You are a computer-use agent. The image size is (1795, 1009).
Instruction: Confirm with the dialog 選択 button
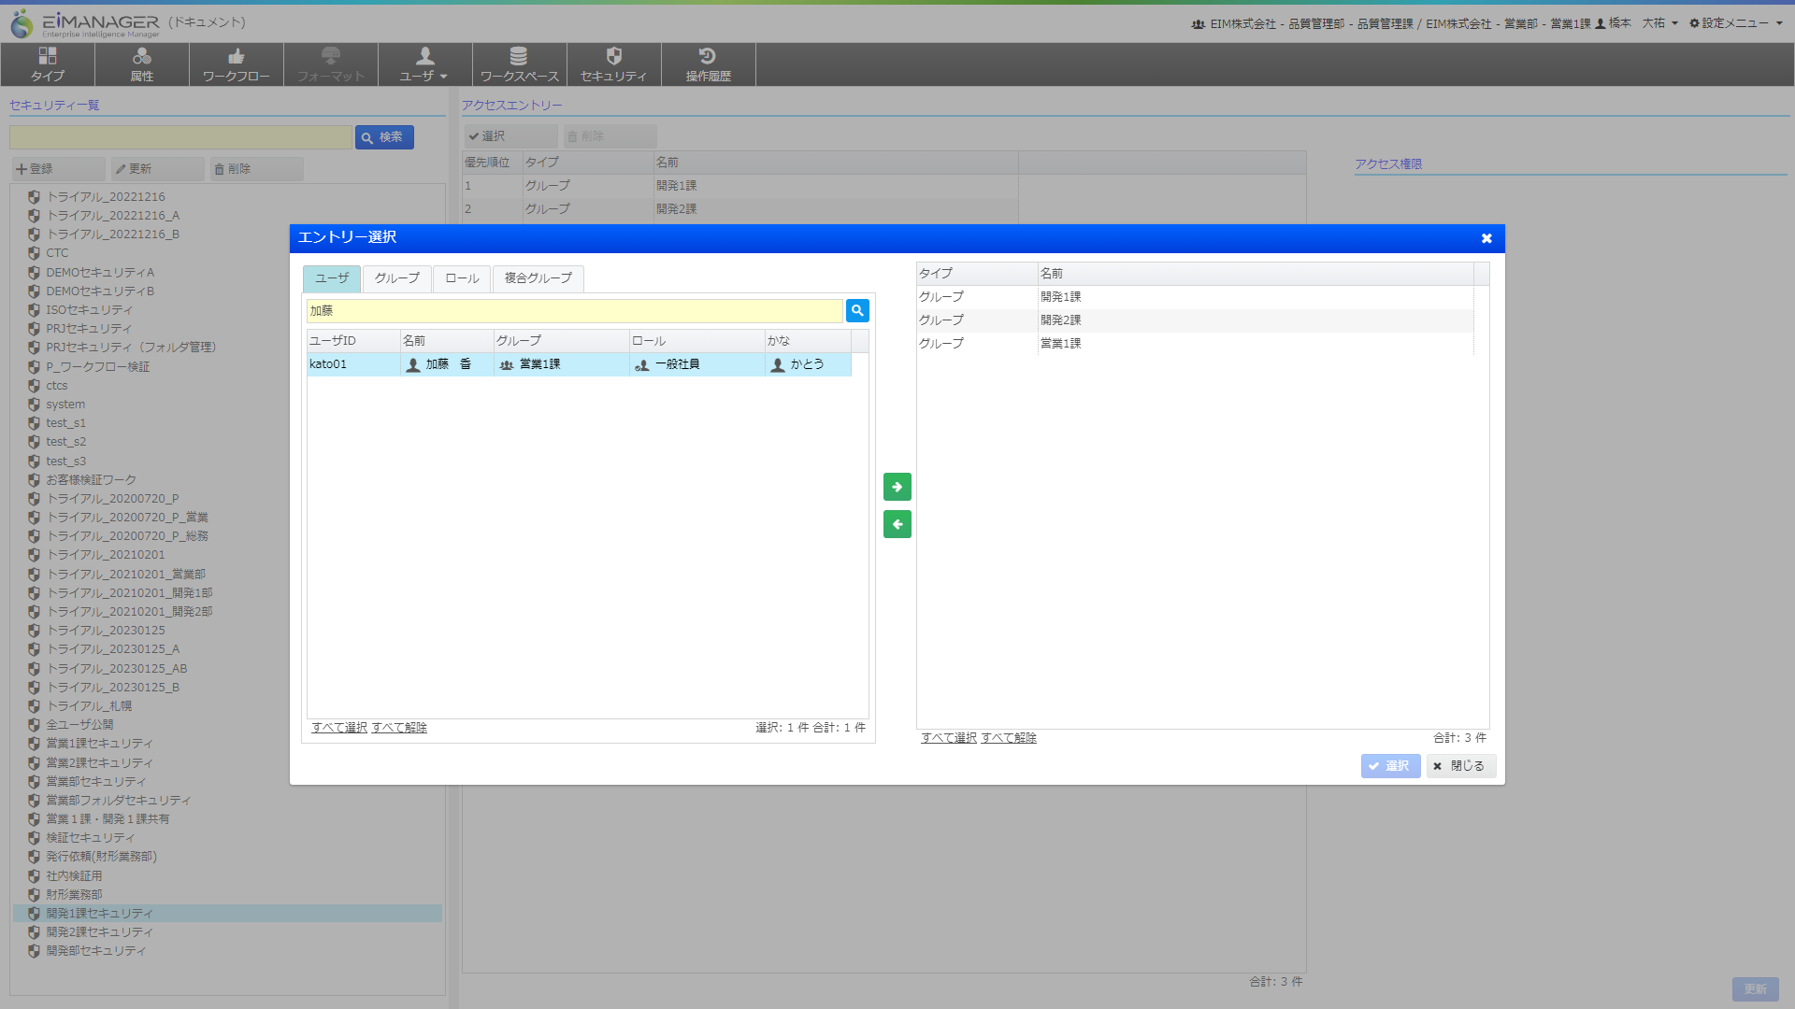[x=1390, y=766]
